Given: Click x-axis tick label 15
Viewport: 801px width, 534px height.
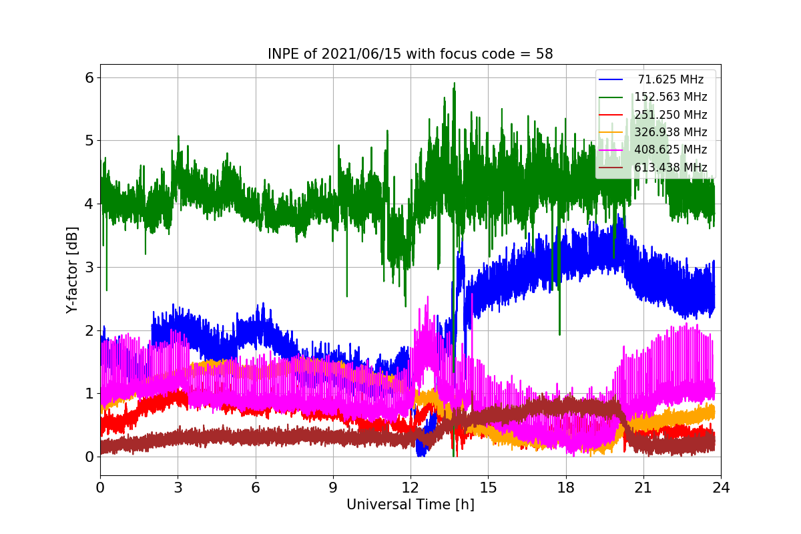Looking at the screenshot, I should coord(488,488).
